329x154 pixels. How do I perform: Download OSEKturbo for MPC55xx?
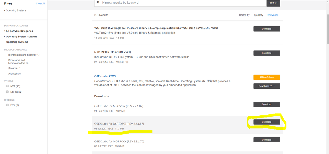click(266, 104)
